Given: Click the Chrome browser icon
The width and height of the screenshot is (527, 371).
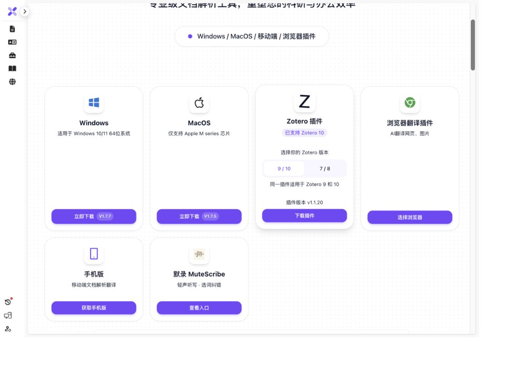Looking at the screenshot, I should click(x=410, y=103).
